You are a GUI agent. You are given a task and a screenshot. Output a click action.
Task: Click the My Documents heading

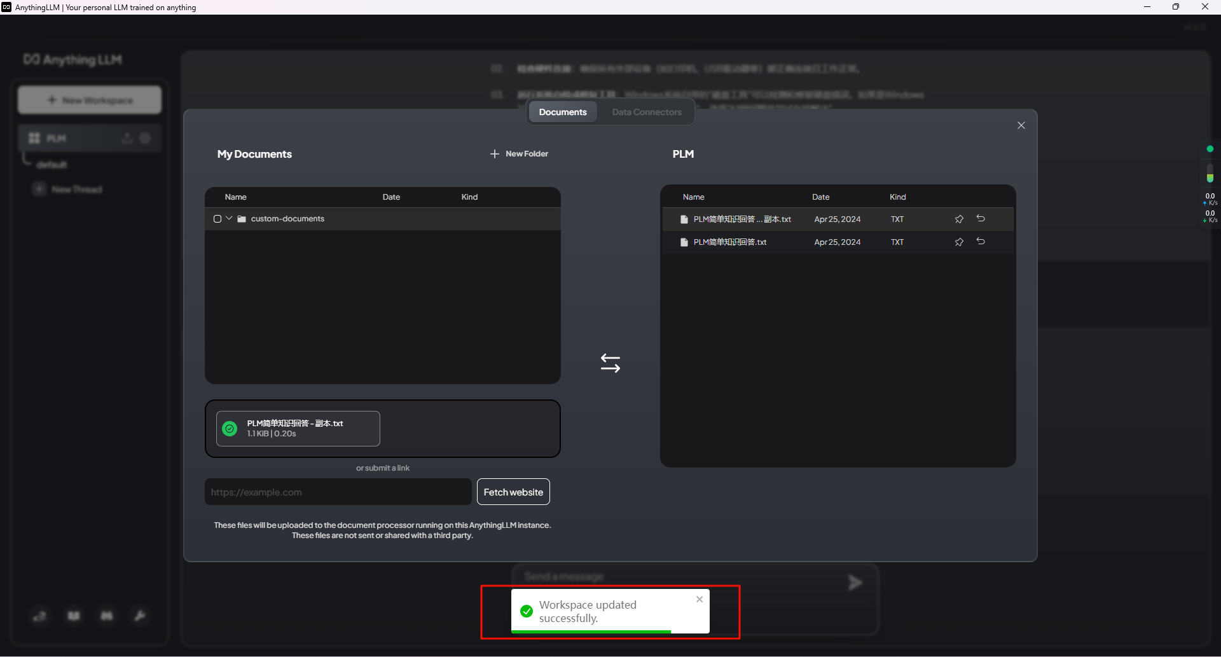254,154
